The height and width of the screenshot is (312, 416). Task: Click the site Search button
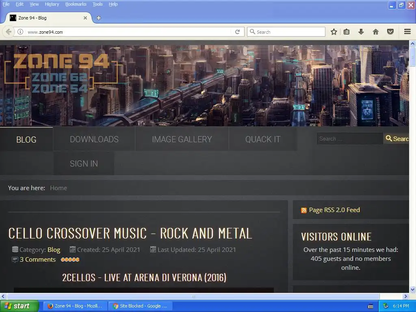397,139
